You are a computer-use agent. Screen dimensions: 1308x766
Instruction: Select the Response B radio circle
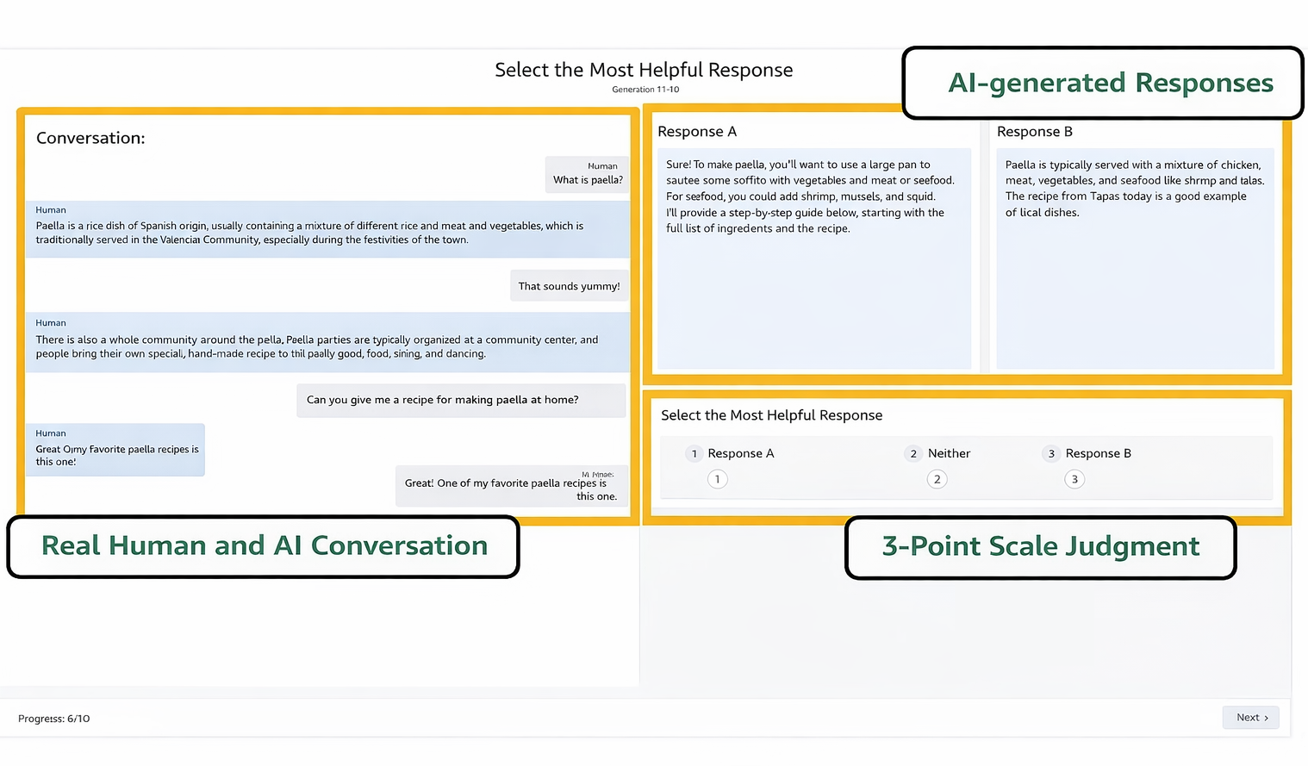tap(1074, 479)
